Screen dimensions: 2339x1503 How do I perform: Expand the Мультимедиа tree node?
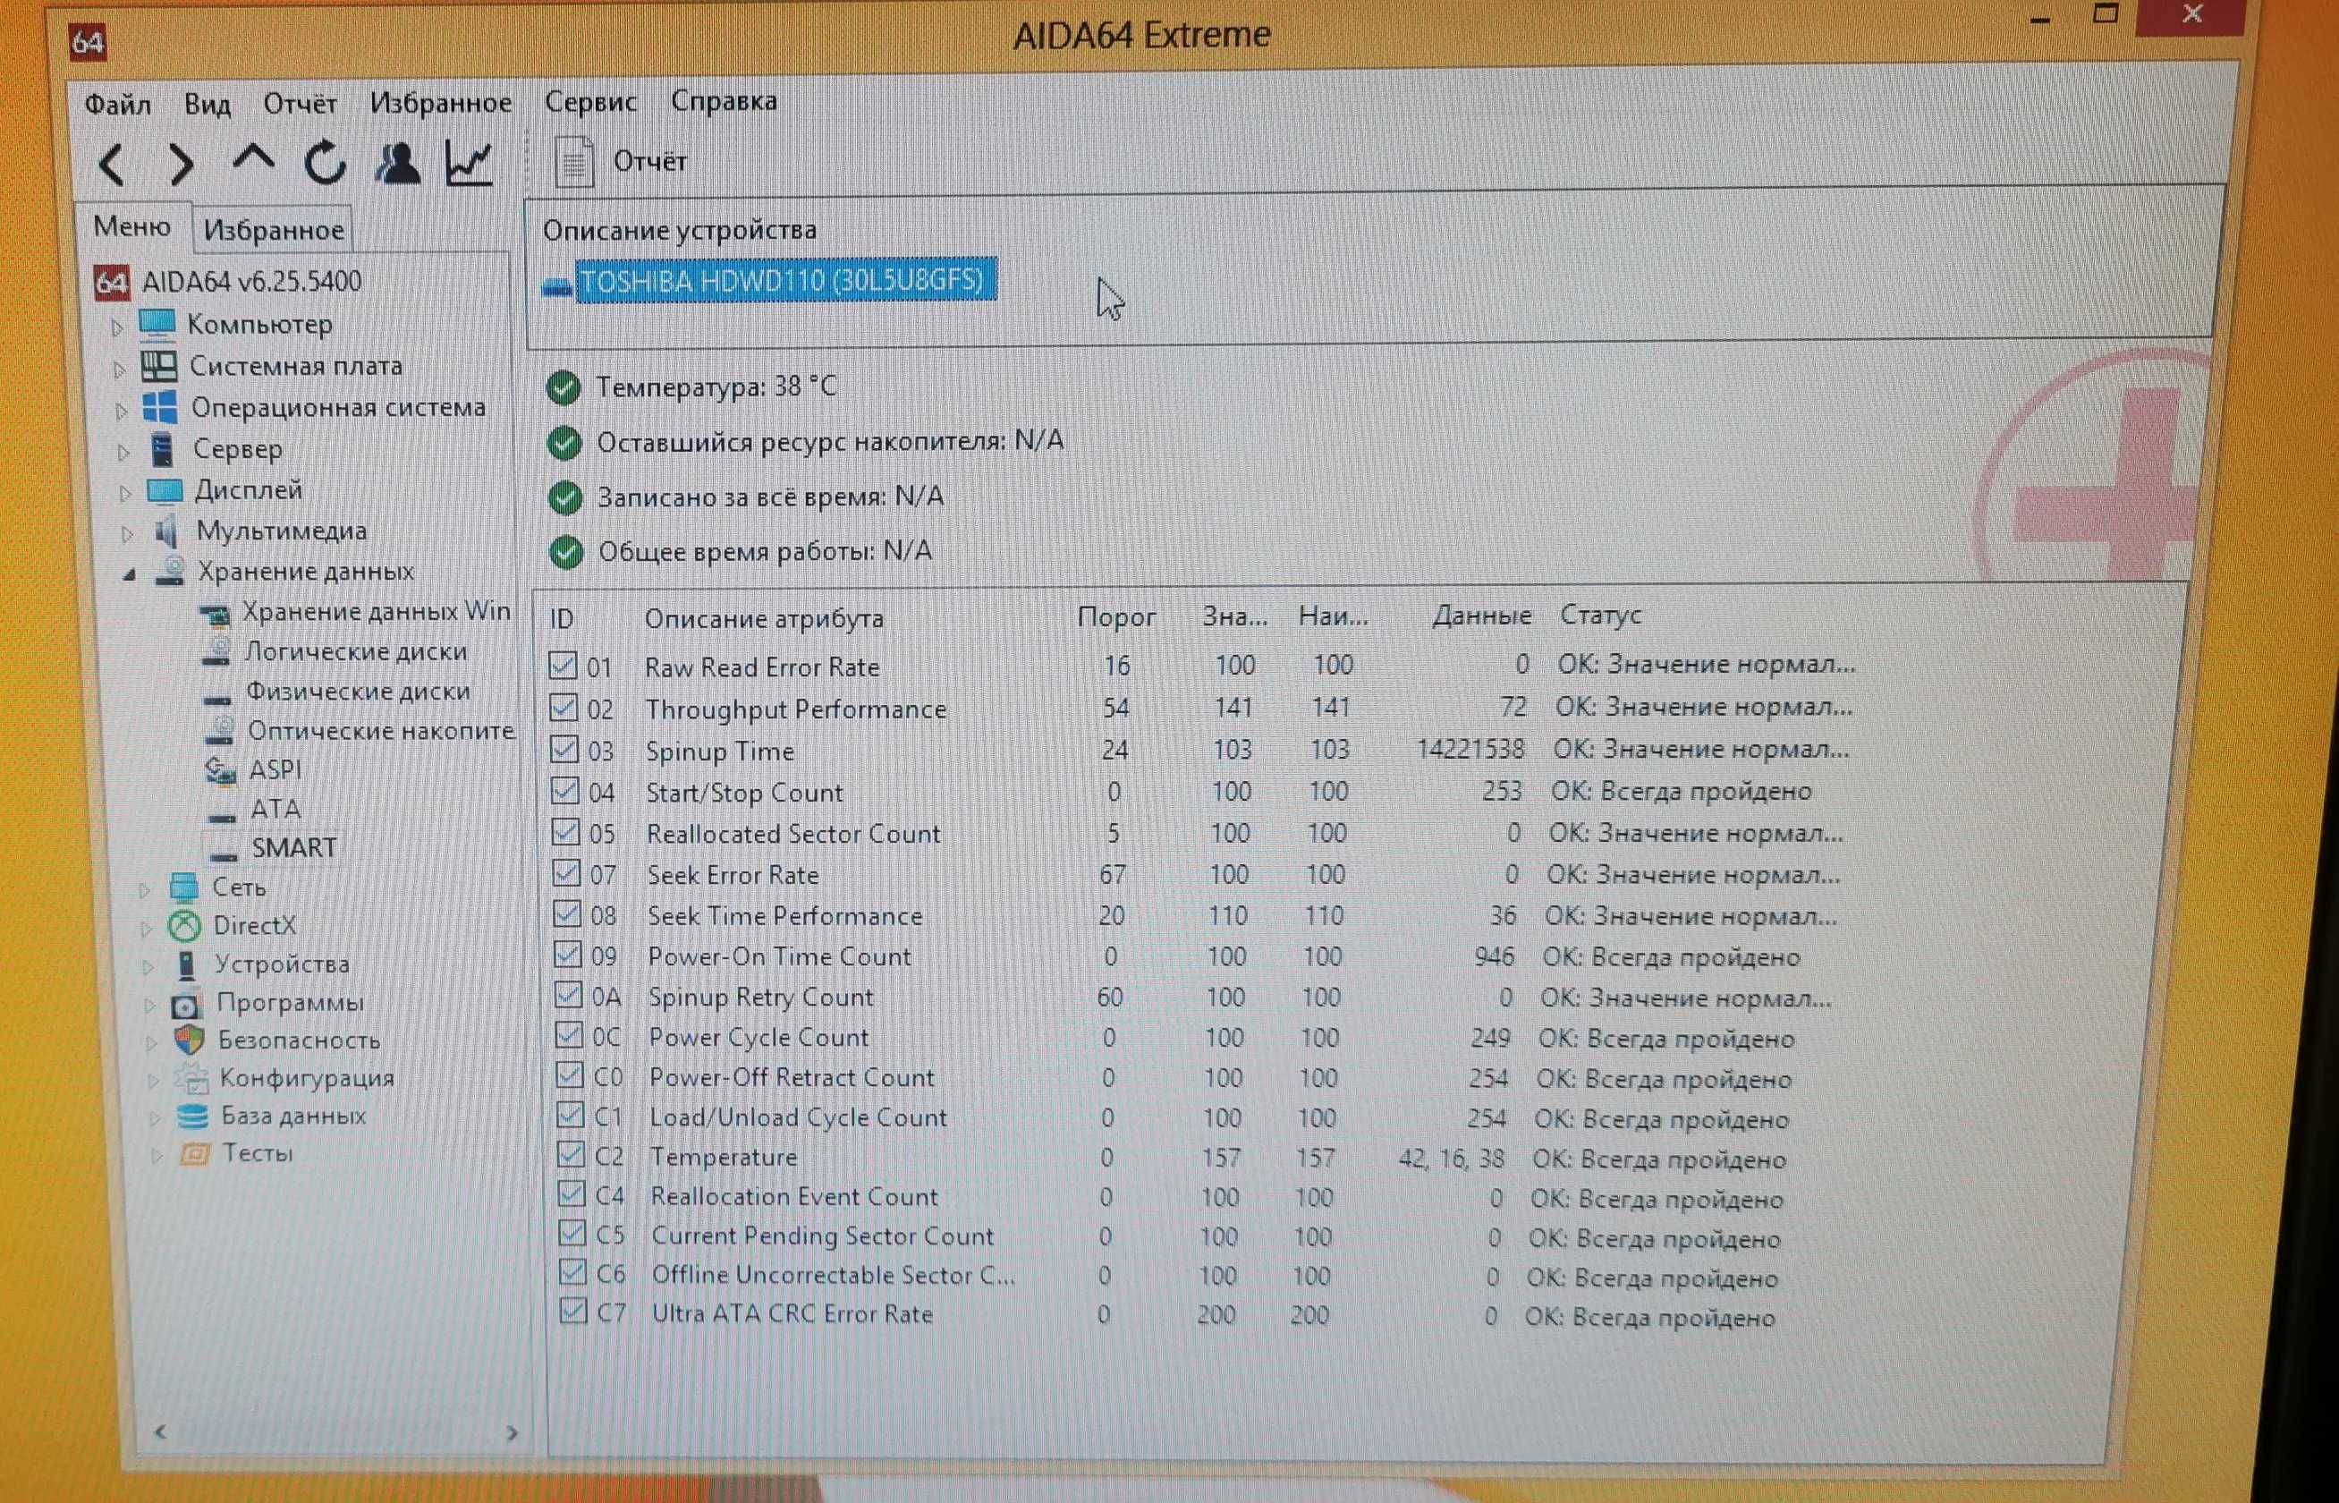127,534
